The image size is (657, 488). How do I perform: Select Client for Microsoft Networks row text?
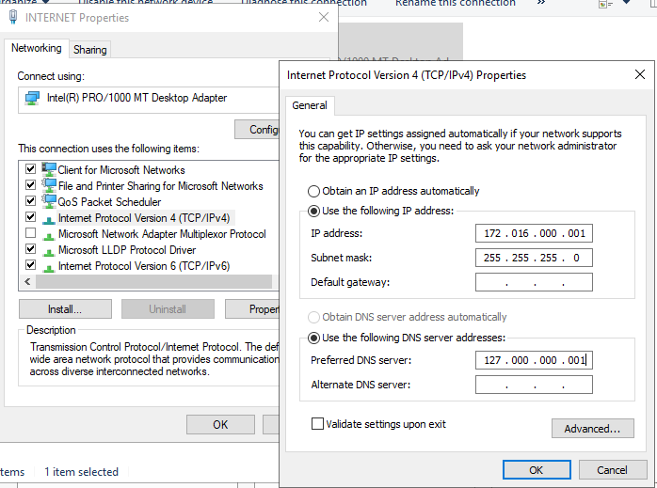pos(121,170)
